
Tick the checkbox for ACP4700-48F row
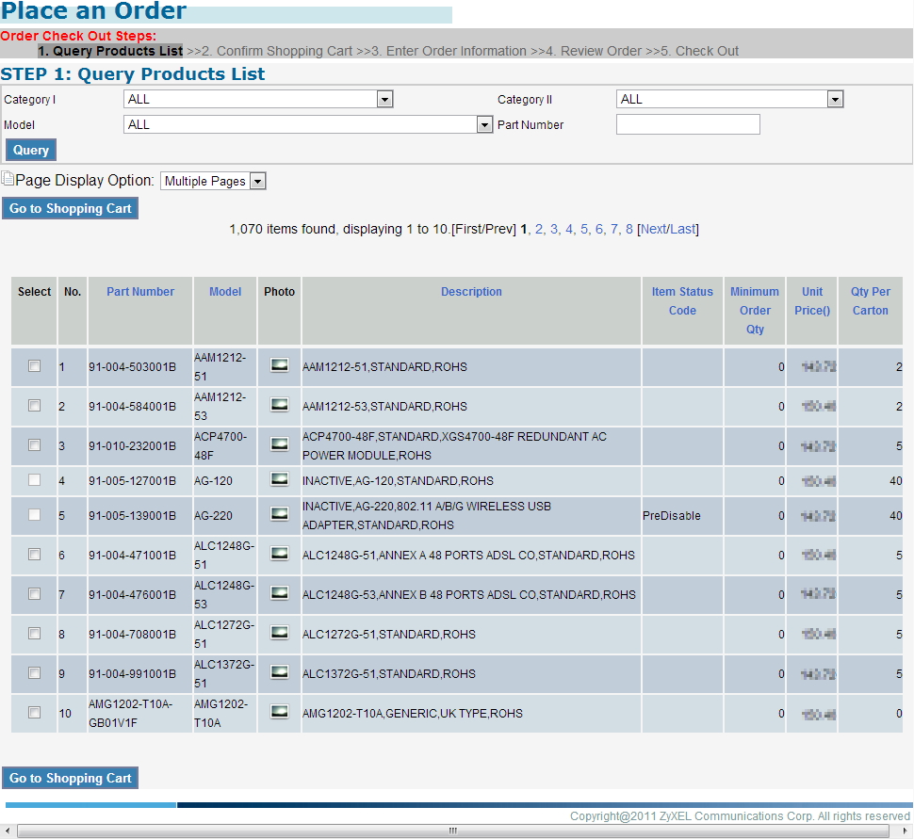point(35,445)
